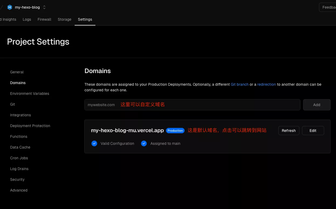Open the my-hexo-blog-mu.vercel.app domain link

[127, 131]
